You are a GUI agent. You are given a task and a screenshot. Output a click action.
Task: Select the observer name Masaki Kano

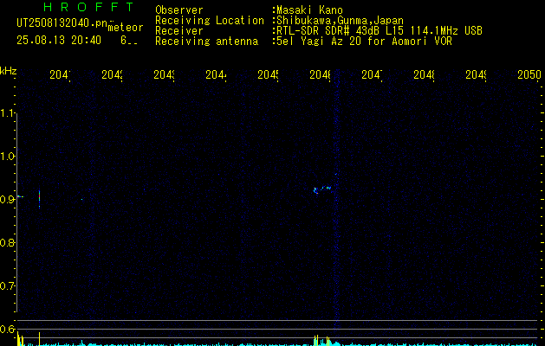tap(309, 10)
